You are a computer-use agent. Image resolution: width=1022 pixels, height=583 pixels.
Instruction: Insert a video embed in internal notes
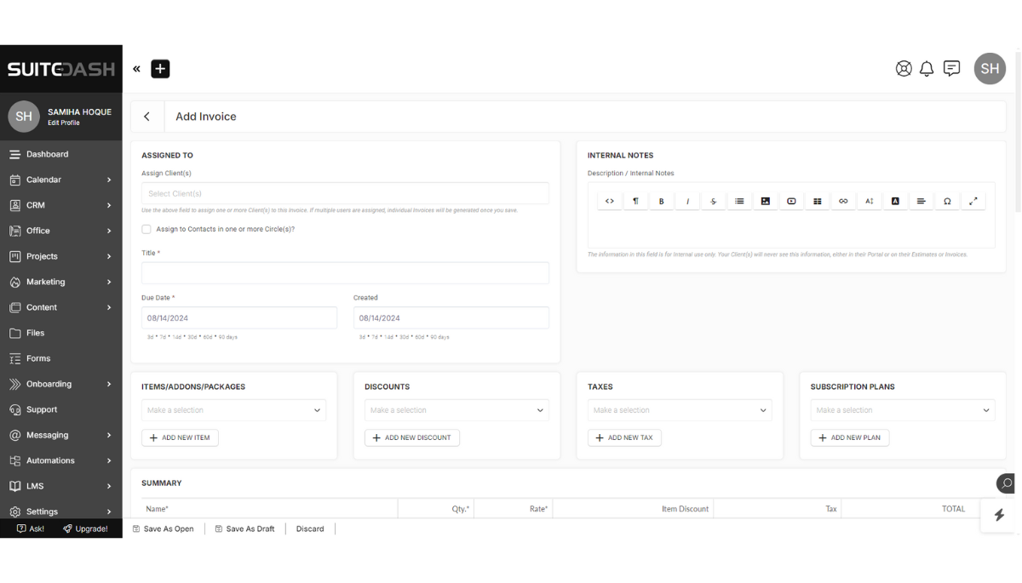(x=790, y=200)
